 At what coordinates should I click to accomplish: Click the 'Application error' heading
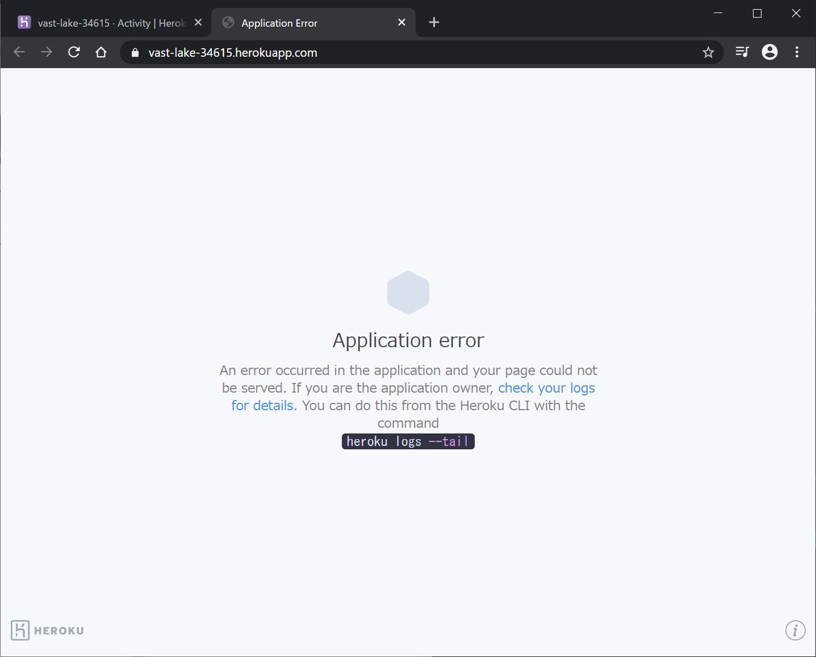click(x=408, y=340)
